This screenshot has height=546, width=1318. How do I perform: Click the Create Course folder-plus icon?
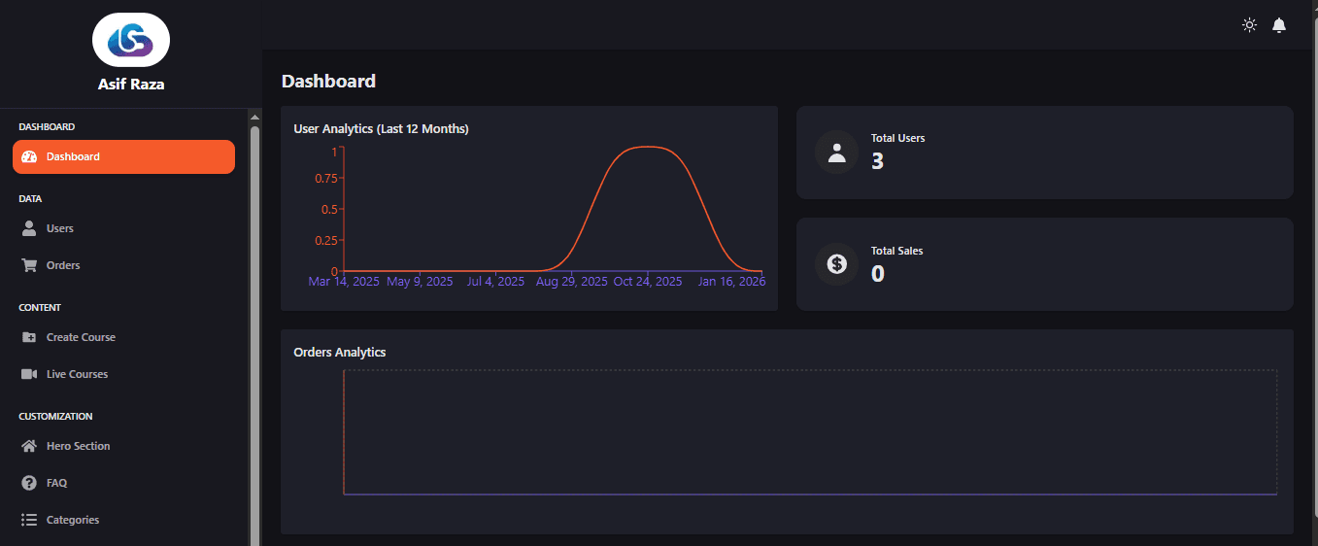(x=29, y=337)
